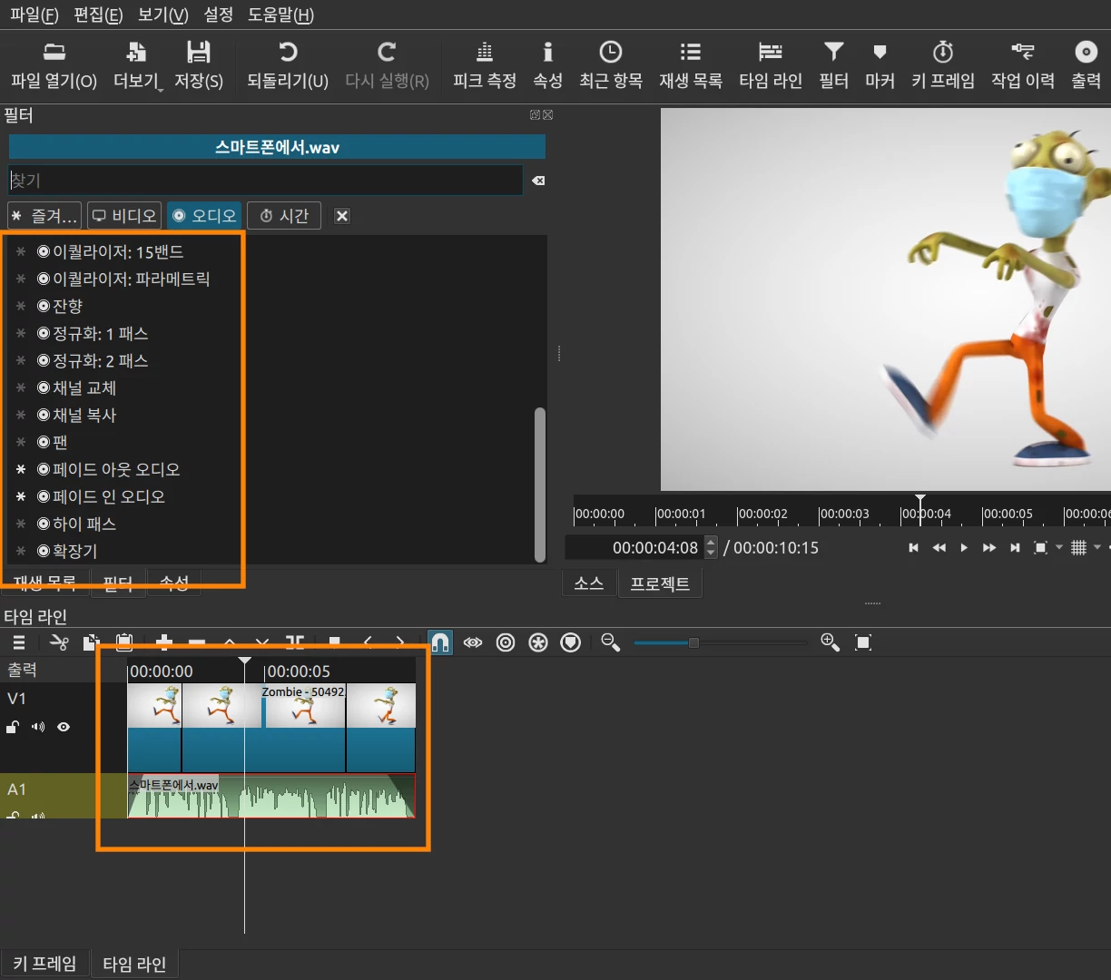Mute the V1 track
This screenshot has width=1111, height=980.
(x=38, y=727)
